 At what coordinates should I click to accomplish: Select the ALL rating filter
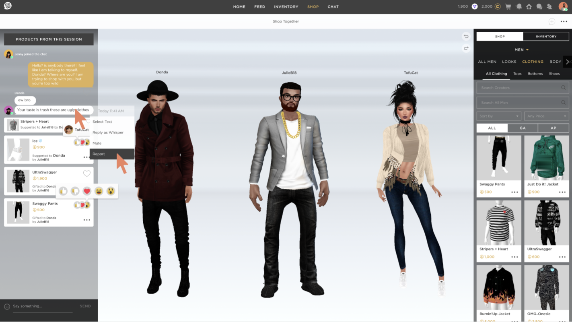(492, 128)
